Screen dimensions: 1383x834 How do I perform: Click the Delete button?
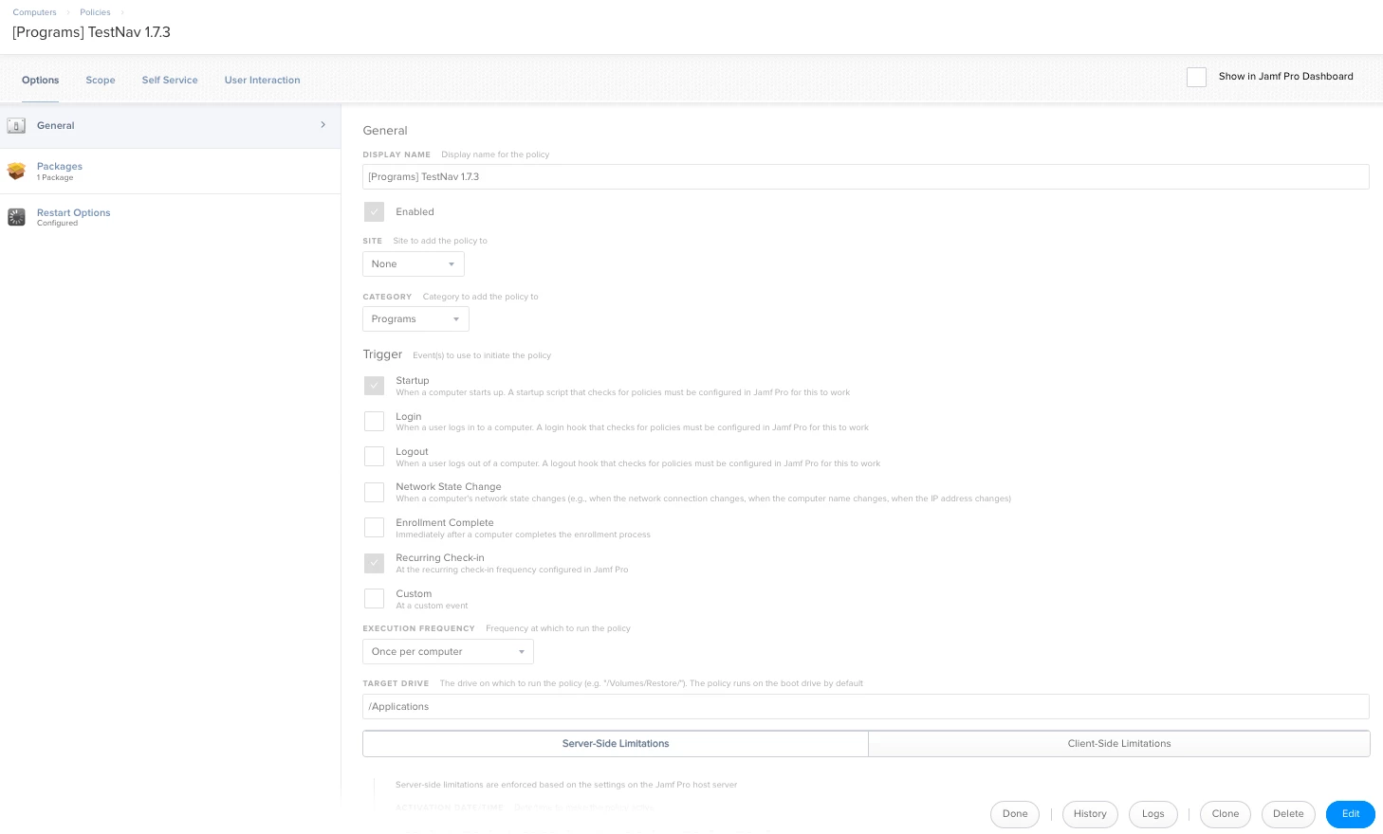coord(1288,814)
